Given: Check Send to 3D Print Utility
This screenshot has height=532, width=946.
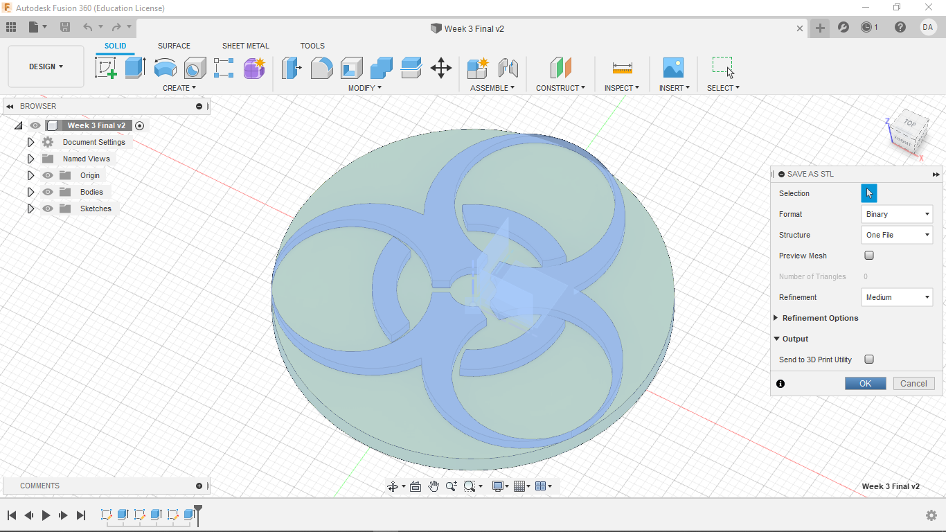Looking at the screenshot, I should tap(869, 360).
